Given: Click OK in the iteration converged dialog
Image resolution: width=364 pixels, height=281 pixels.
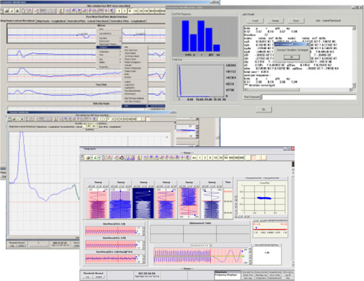Looking at the screenshot, I should tap(291, 57).
